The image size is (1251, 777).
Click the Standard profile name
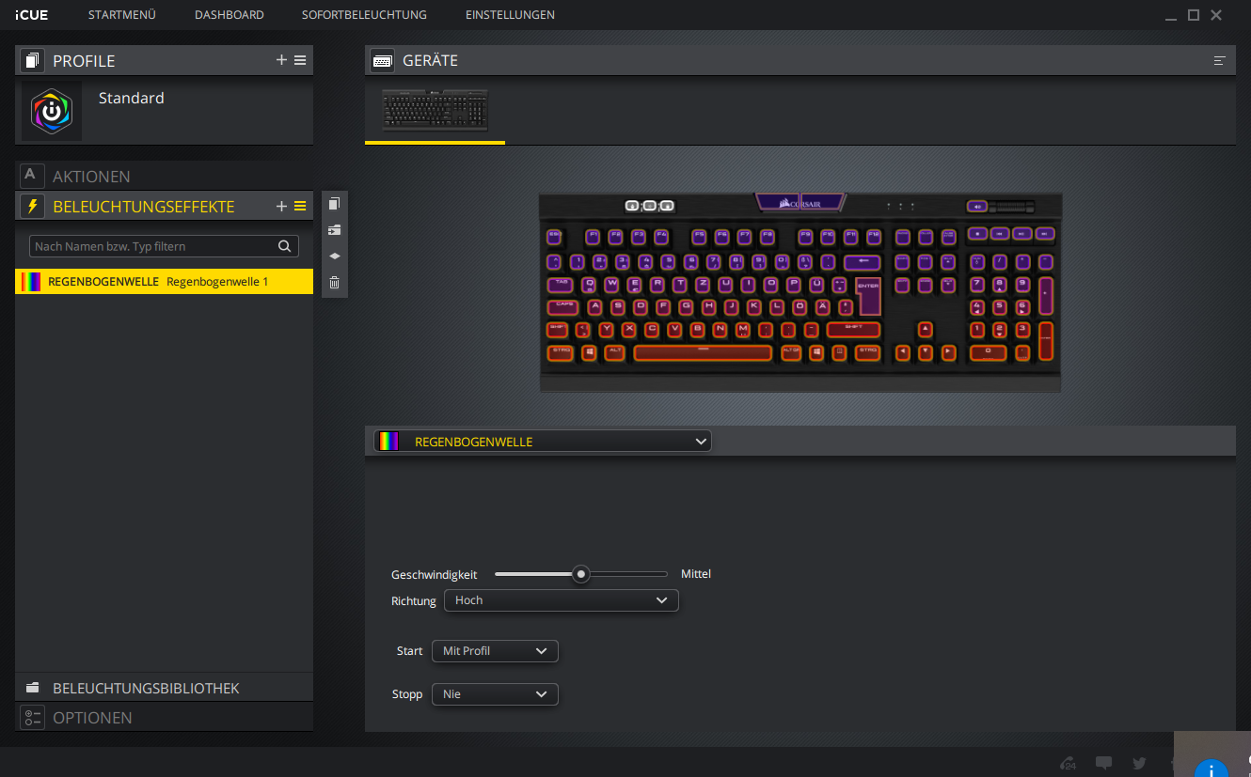132,98
